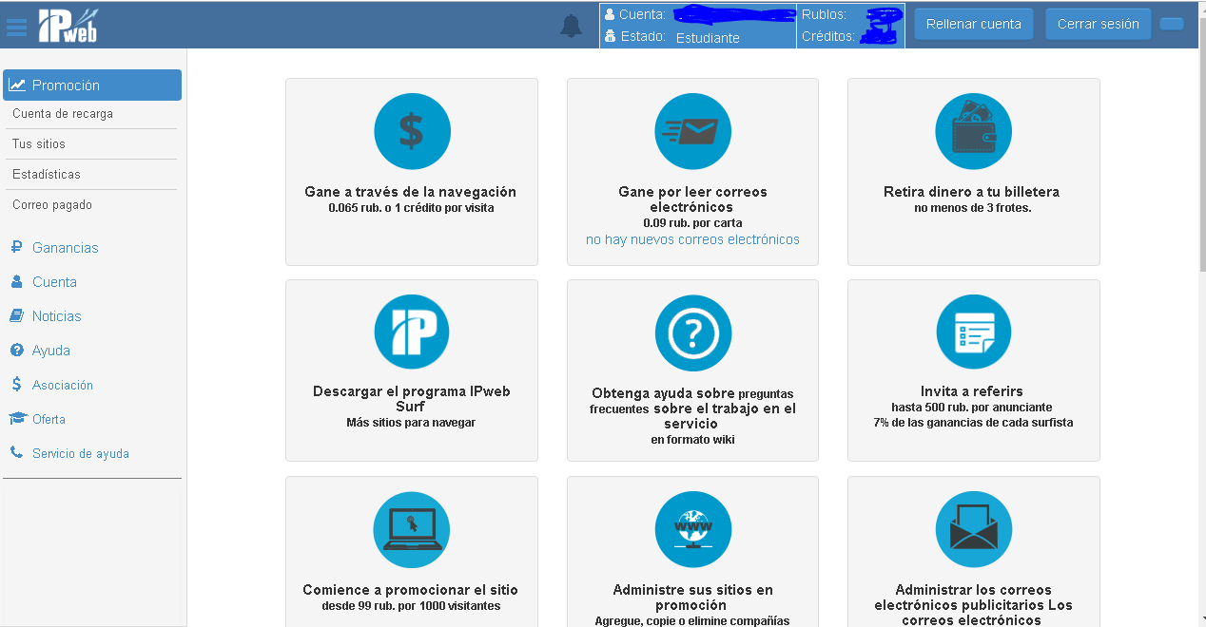The image size is (1206, 627).
Task: Open 'Comience a promocionar el sitio' title
Action: (411, 590)
